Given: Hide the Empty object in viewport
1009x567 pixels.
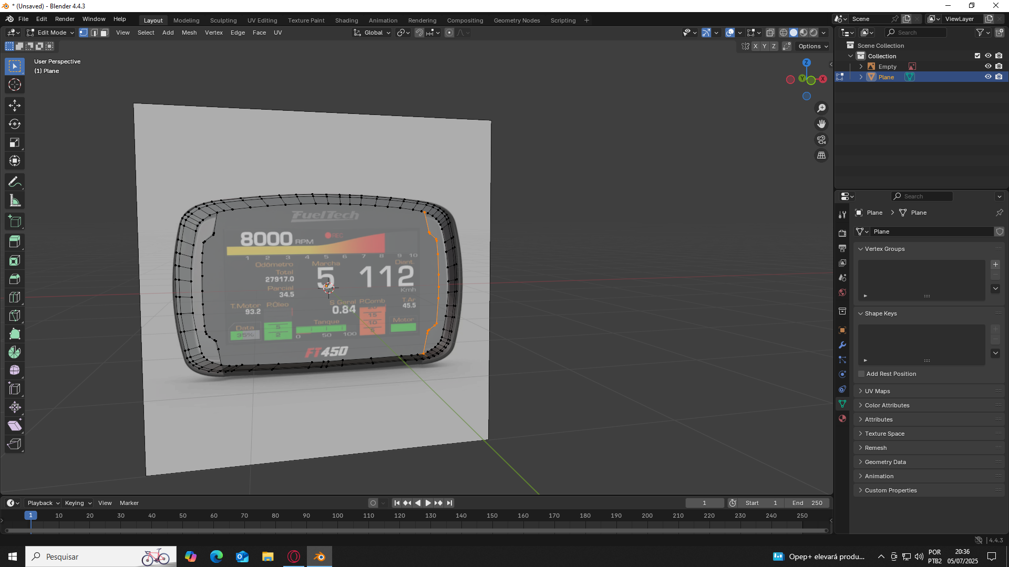Looking at the screenshot, I should point(988,67).
